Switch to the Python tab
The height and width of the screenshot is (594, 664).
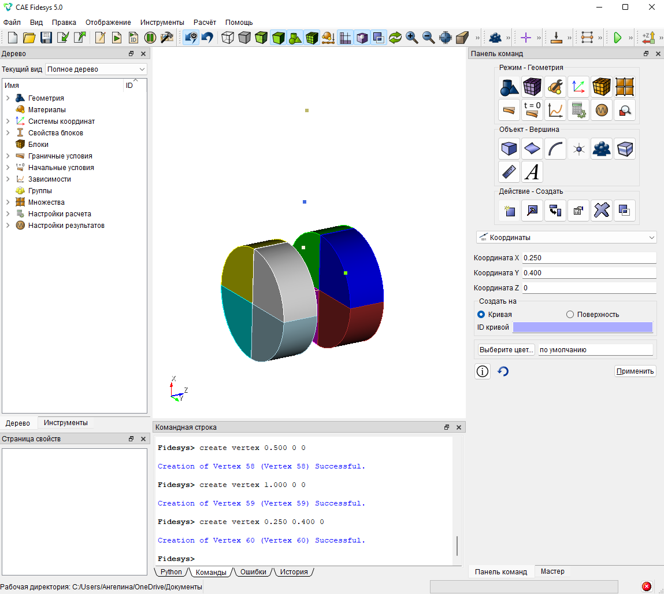point(171,572)
